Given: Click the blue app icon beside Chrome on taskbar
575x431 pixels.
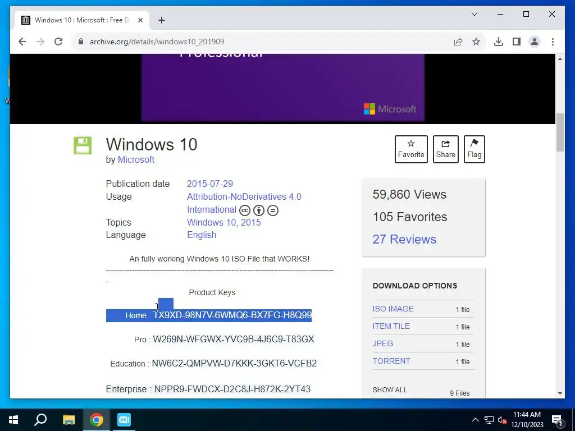Looking at the screenshot, I should coord(124,420).
